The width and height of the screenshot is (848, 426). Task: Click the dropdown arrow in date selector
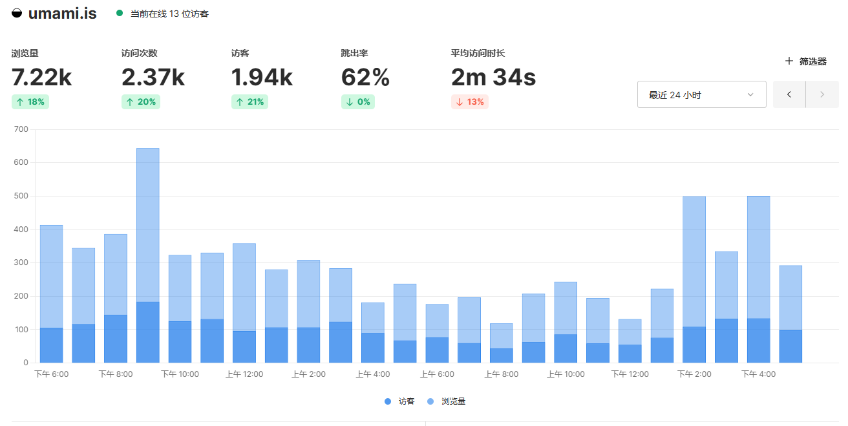(750, 94)
